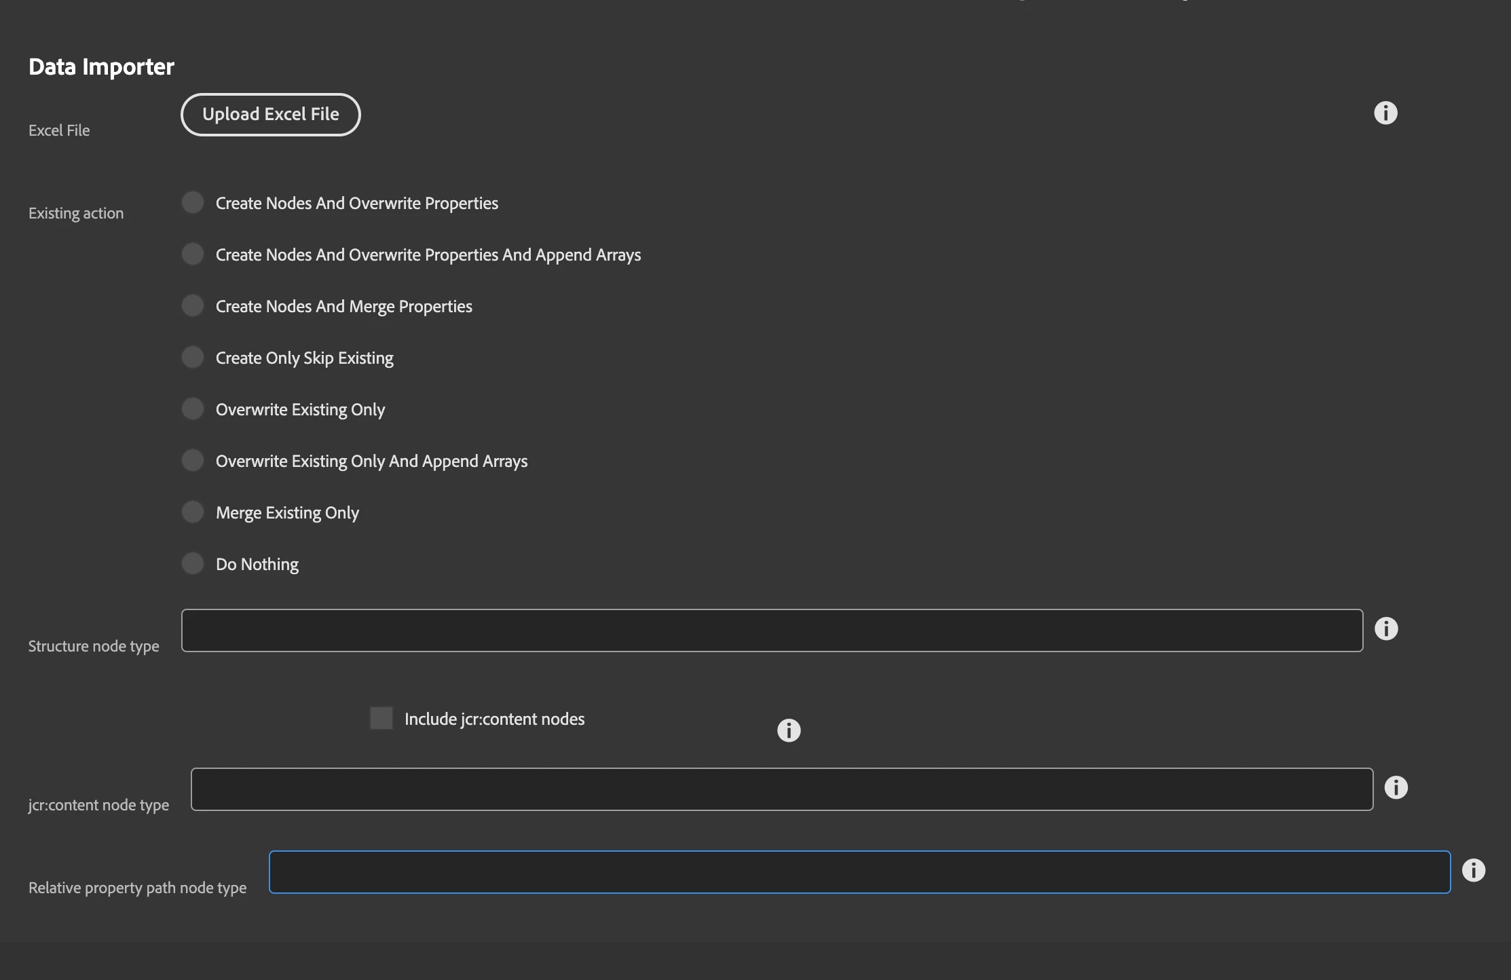Screen dimensions: 1511x980
Task: Choose Overwrite Existing Only And Append Arrays
Action: coord(193,460)
